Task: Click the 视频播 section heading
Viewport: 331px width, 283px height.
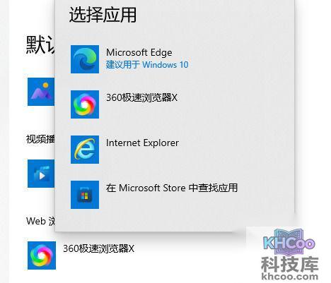Action: pos(40,139)
